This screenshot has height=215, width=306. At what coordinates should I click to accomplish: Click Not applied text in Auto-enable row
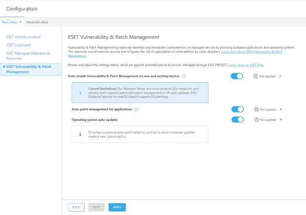[x=267, y=76]
